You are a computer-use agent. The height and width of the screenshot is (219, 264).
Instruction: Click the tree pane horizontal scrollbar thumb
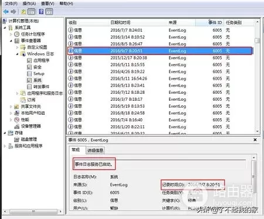33,211
